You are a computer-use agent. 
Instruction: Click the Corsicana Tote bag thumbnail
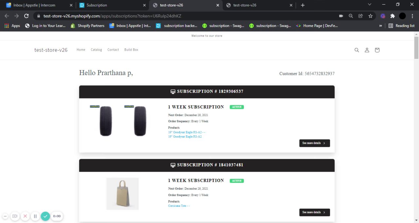[x=122, y=194]
